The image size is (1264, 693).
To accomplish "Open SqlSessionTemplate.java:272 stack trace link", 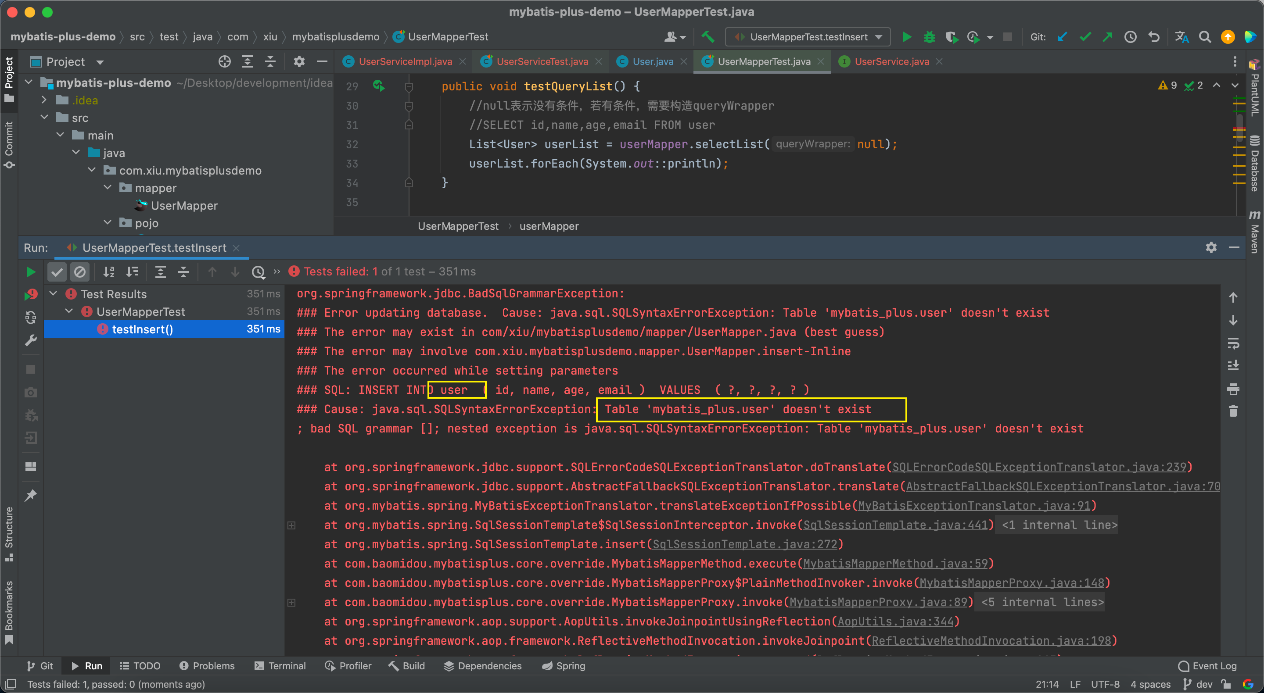I will 744,544.
